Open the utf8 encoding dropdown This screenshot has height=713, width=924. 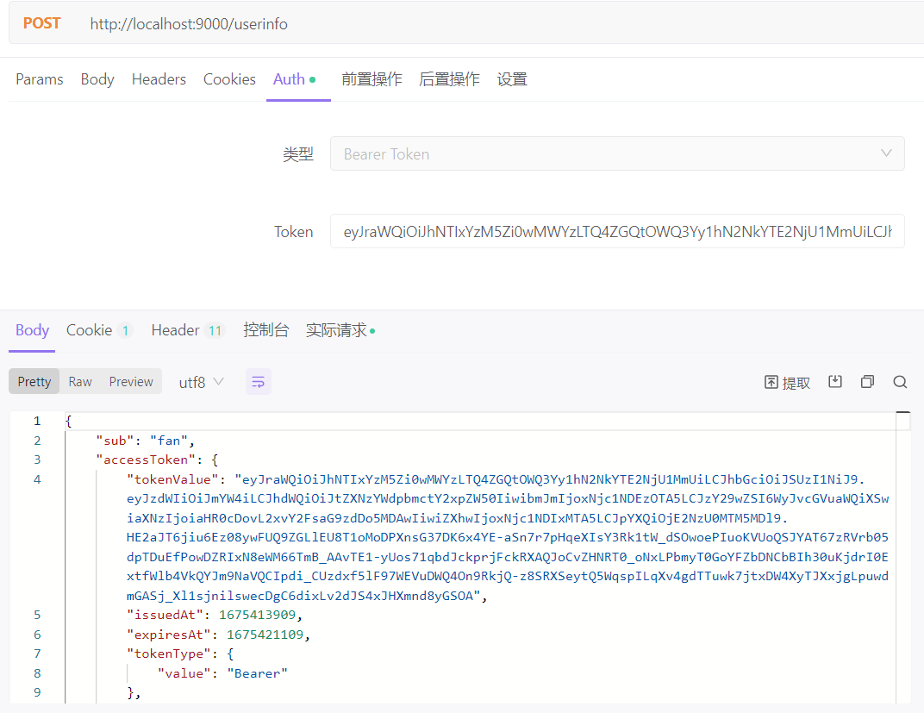[201, 382]
